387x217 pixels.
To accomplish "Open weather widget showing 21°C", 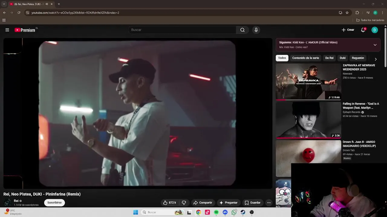I will point(13,212).
